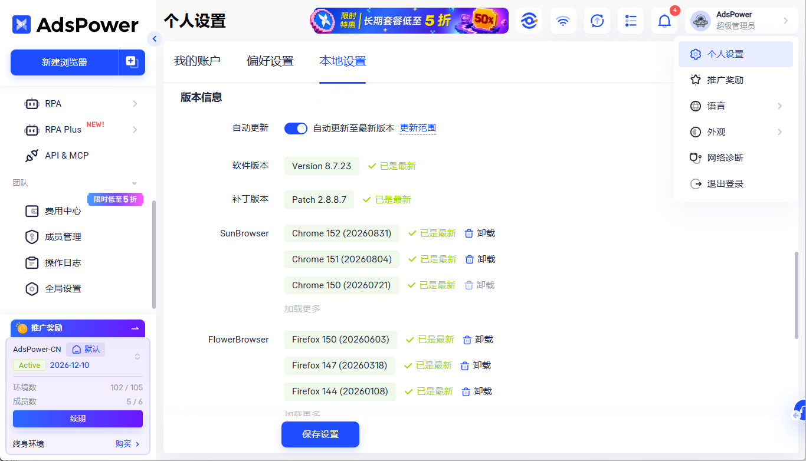Click the API & MCP plug icon
Viewport: 806px width, 461px height.
pyautogui.click(x=32, y=156)
